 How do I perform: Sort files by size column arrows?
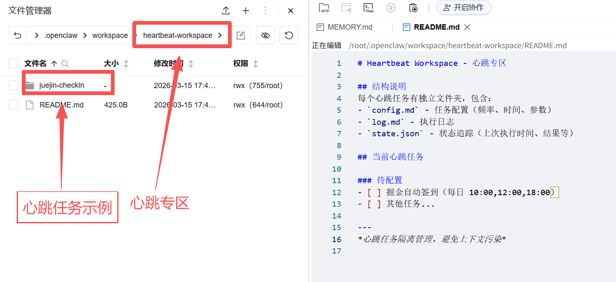coord(126,64)
